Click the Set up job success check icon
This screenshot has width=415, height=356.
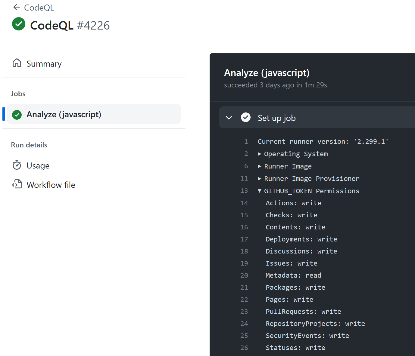pos(246,117)
